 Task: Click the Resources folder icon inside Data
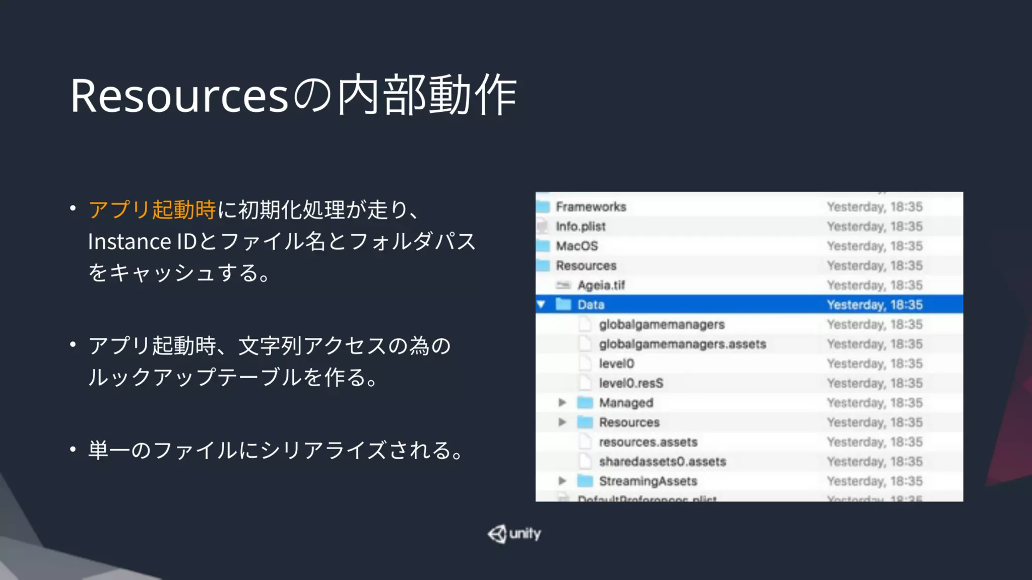pyautogui.click(x=585, y=422)
